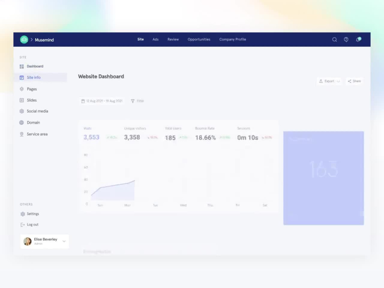Select Site info in the sidebar
This screenshot has height=288, width=384.
point(40,78)
